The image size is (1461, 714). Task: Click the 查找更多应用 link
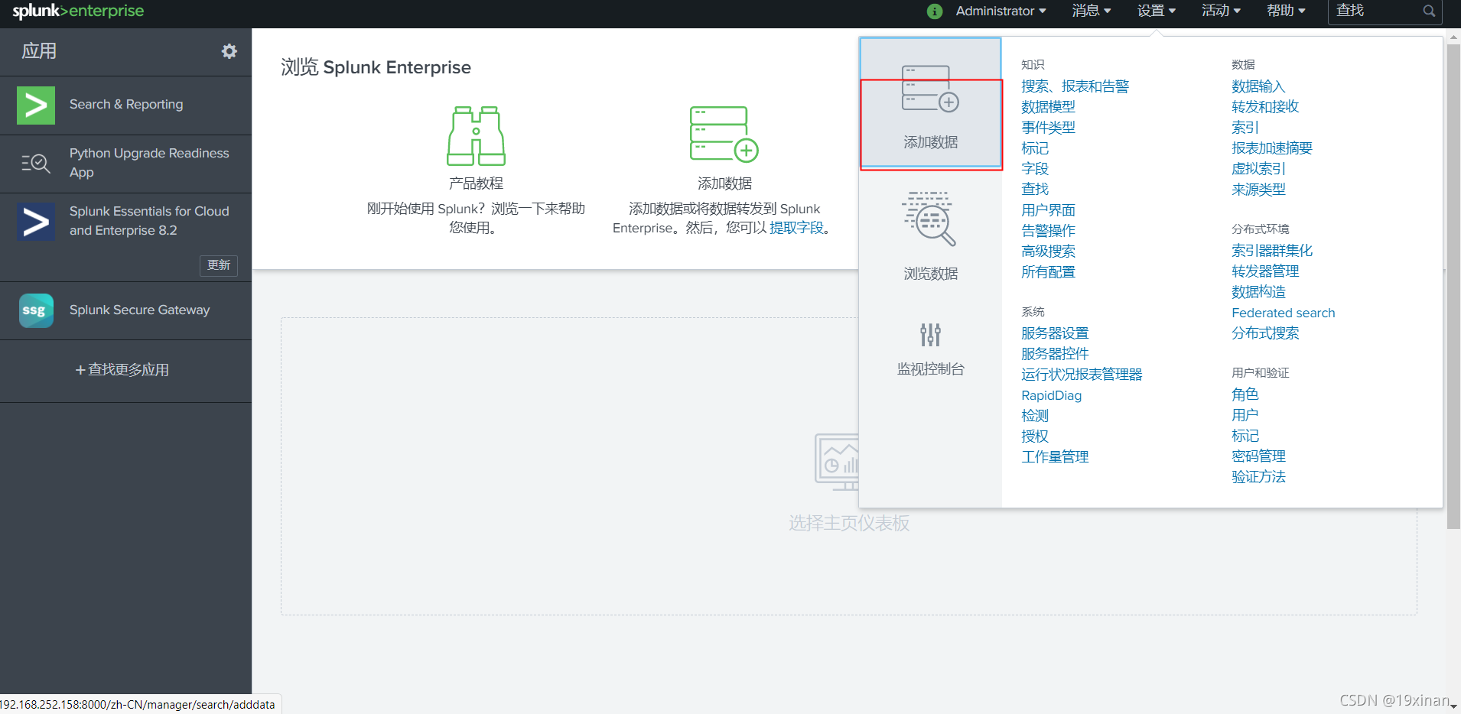122,370
